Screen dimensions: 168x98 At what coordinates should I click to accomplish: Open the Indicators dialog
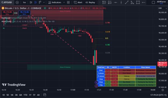click(55, 2)
